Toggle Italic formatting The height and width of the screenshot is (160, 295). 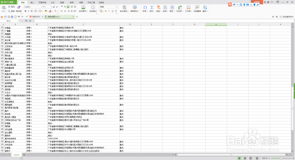[x=29, y=11]
